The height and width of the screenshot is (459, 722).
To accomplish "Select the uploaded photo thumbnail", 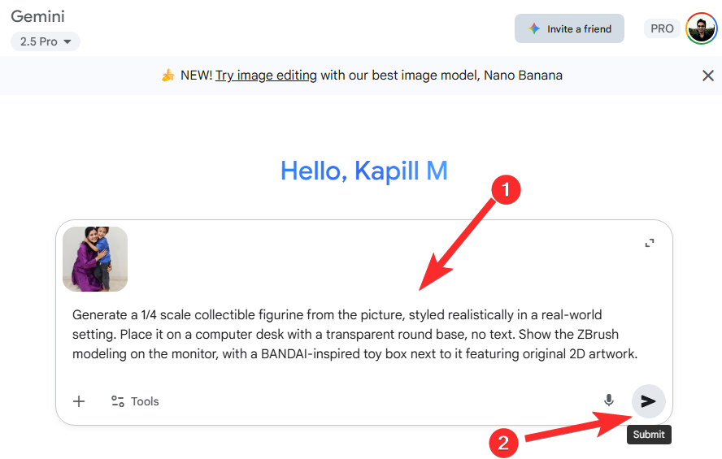I will tap(95, 259).
